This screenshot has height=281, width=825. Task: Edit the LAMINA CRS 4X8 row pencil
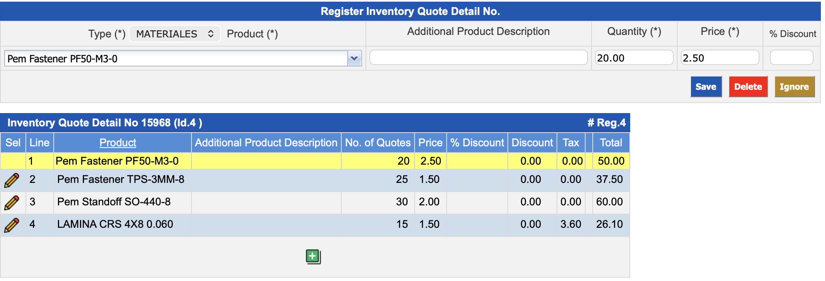click(12, 225)
